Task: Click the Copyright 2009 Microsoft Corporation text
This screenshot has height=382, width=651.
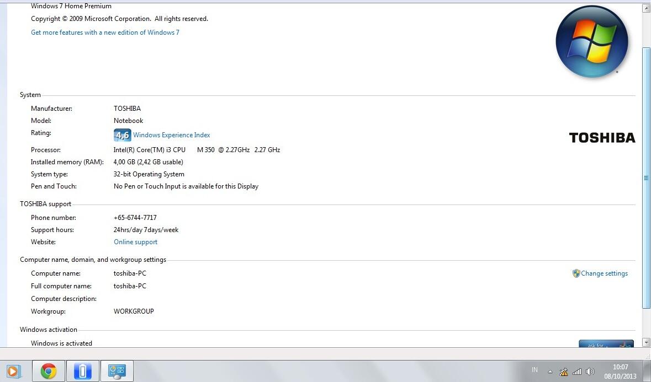Action: coord(120,19)
